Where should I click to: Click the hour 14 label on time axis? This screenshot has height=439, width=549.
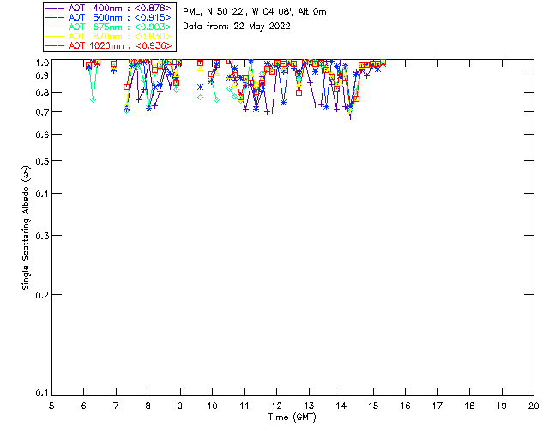coord(341,406)
